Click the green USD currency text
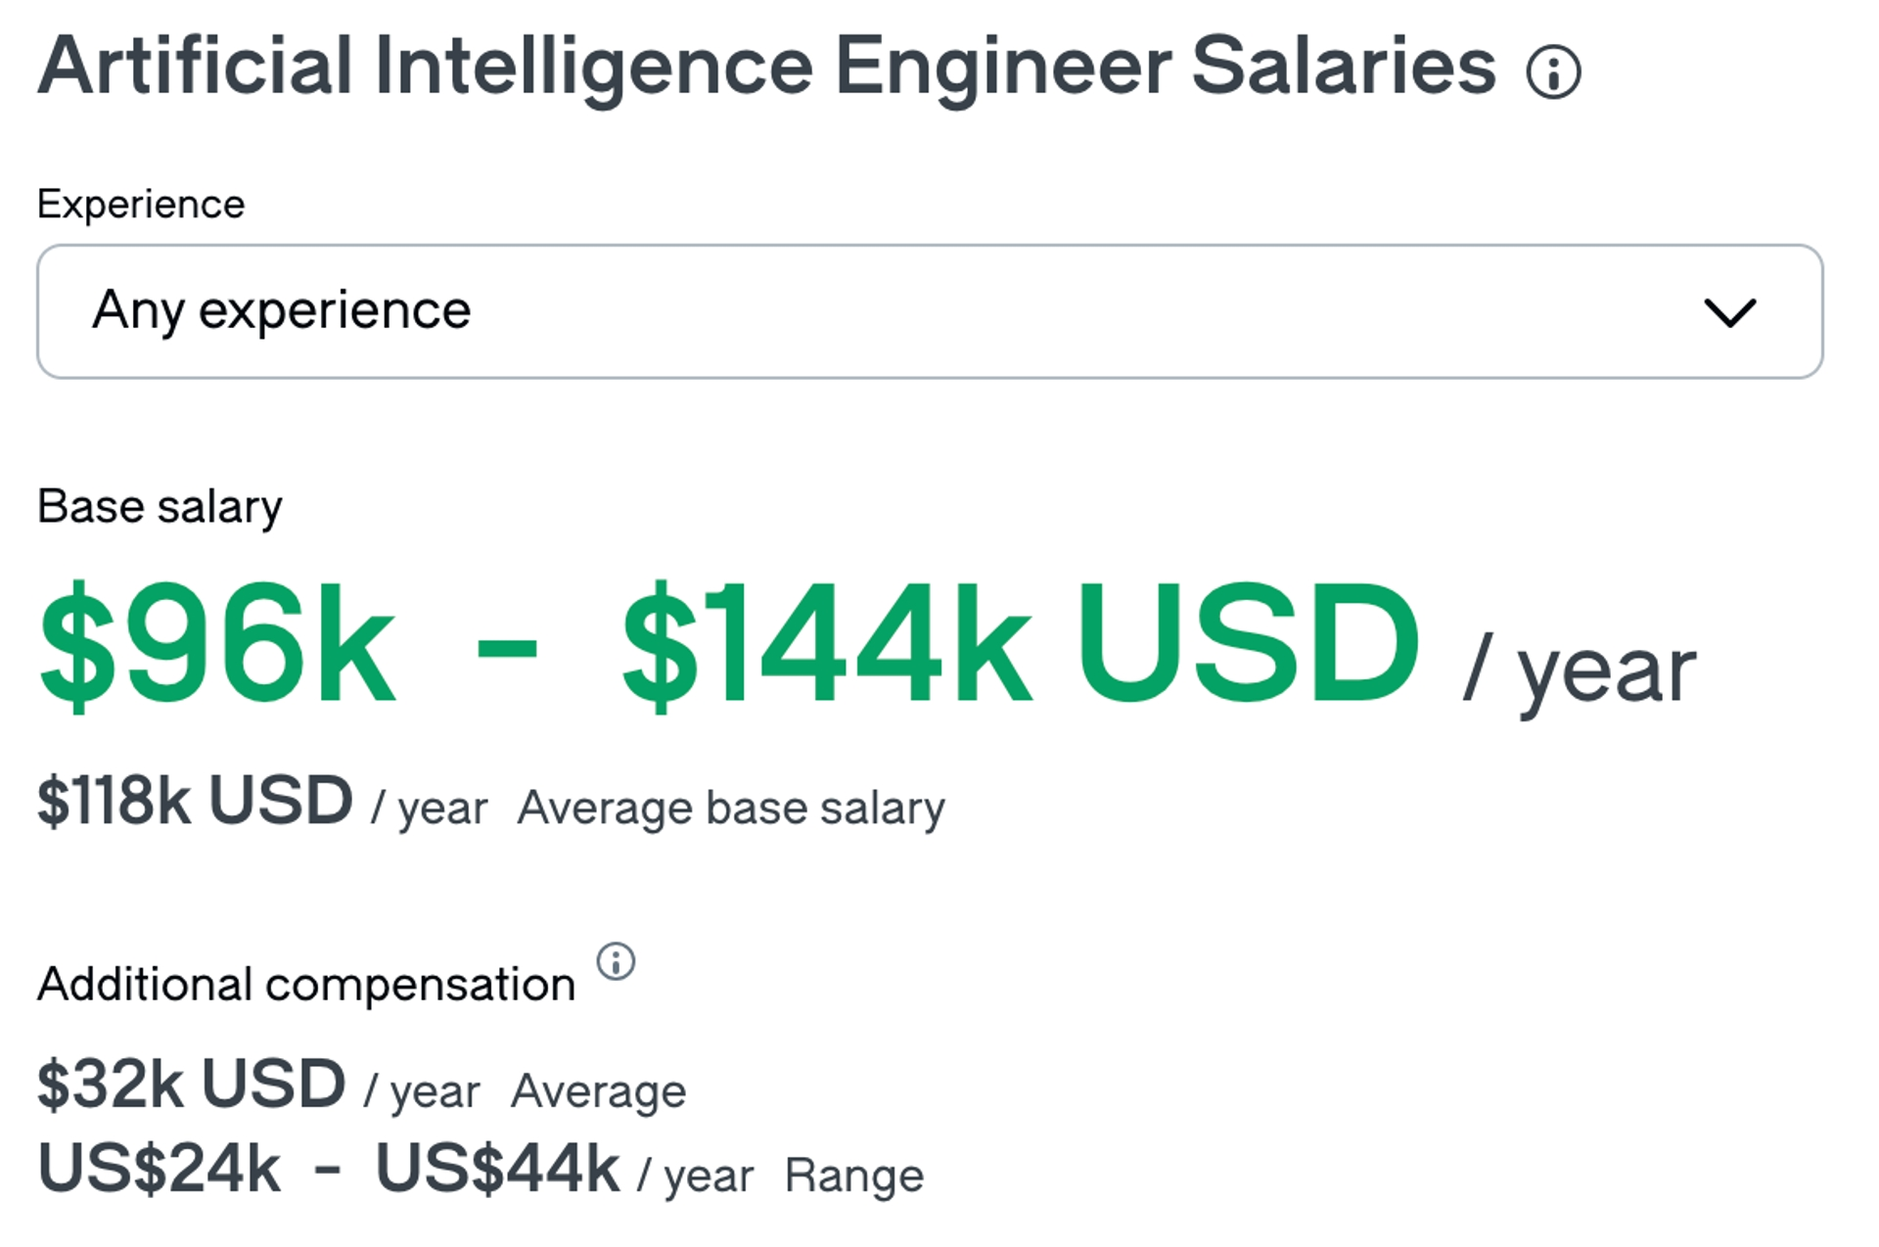Screen dimensions: 1879x1247 point(1248,642)
